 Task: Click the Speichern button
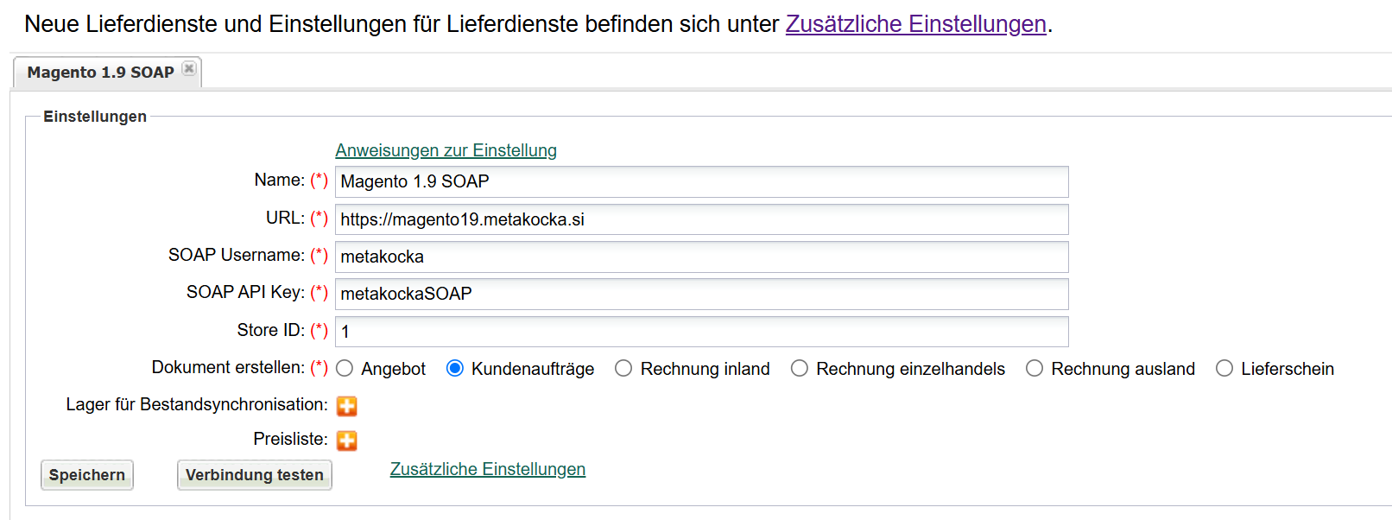[87, 475]
